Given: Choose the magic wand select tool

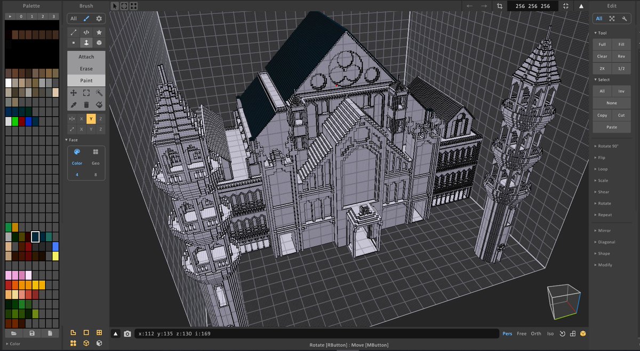Looking at the screenshot, I should 99,93.
